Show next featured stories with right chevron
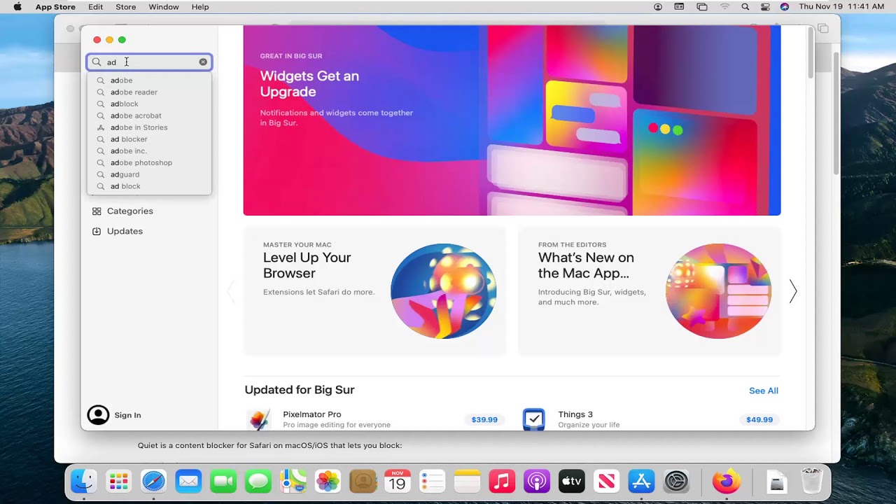The height and width of the screenshot is (504, 896). [793, 291]
